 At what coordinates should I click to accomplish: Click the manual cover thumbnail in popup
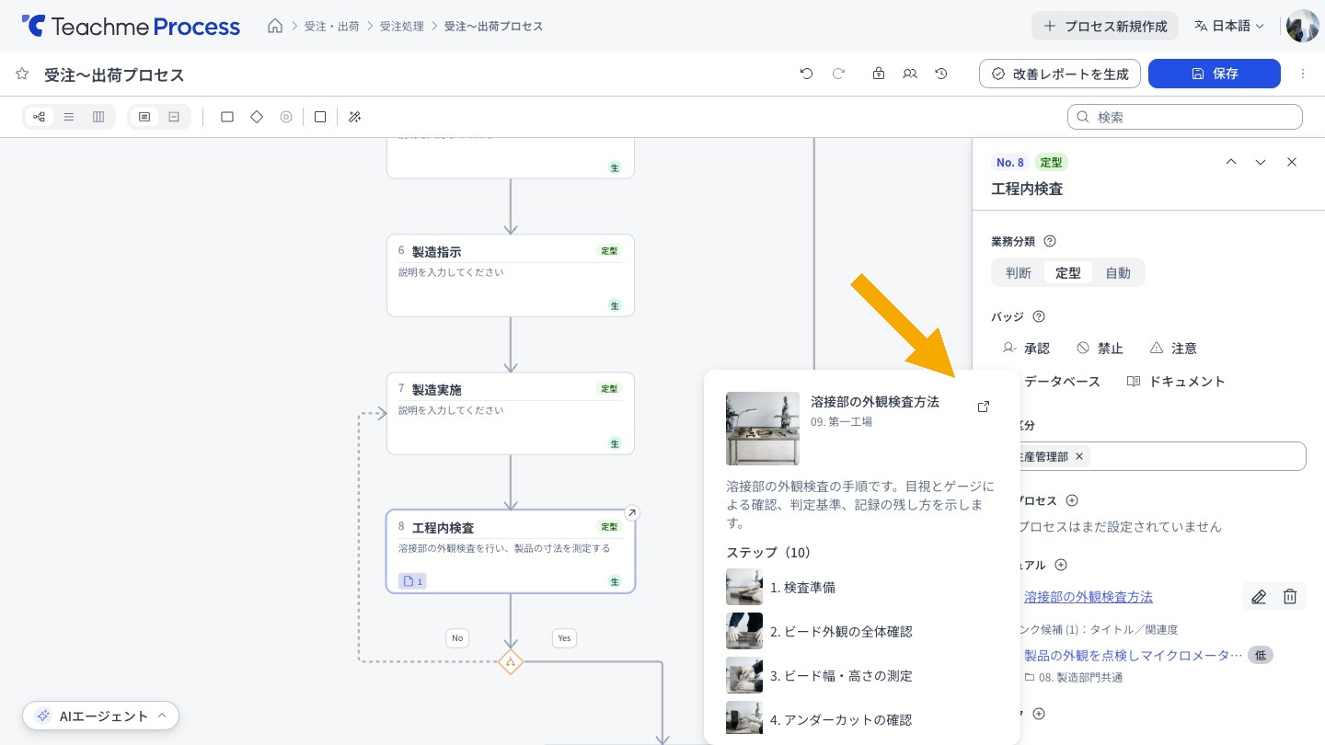[x=762, y=429]
